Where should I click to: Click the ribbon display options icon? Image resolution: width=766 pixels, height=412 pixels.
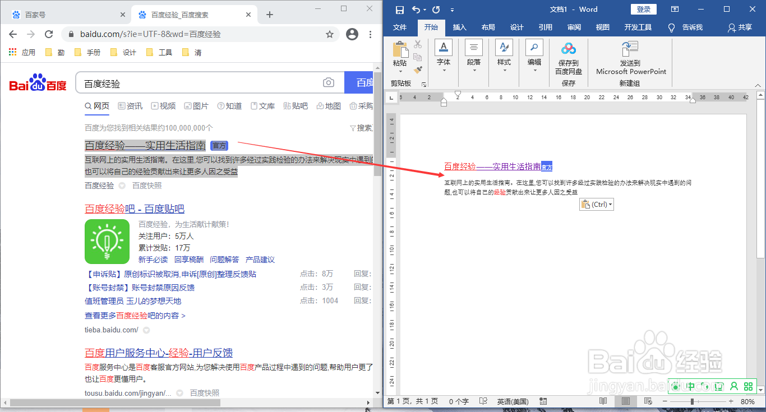coord(675,10)
